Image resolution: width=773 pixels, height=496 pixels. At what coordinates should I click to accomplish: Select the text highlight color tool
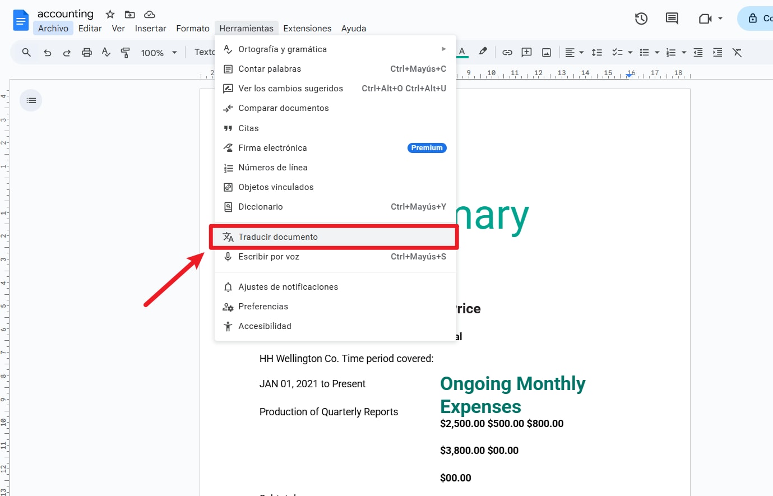483,52
